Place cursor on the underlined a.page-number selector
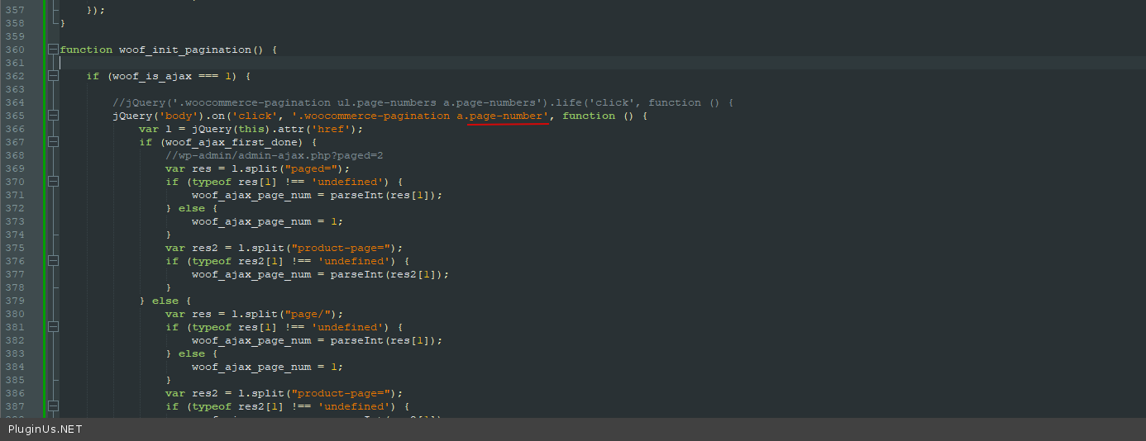The width and height of the screenshot is (1146, 441). point(503,116)
